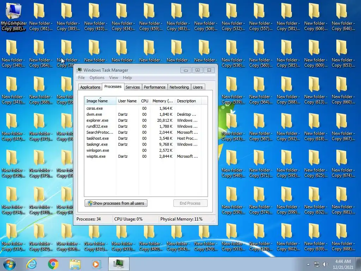Click the End Process button
Image resolution: width=361 pixels, height=271 pixels.
point(190,203)
